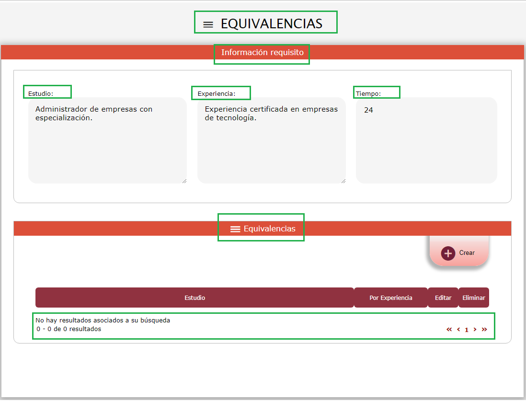Click the 'Equivalencias' section header text
The width and height of the screenshot is (526, 401).
tap(269, 229)
